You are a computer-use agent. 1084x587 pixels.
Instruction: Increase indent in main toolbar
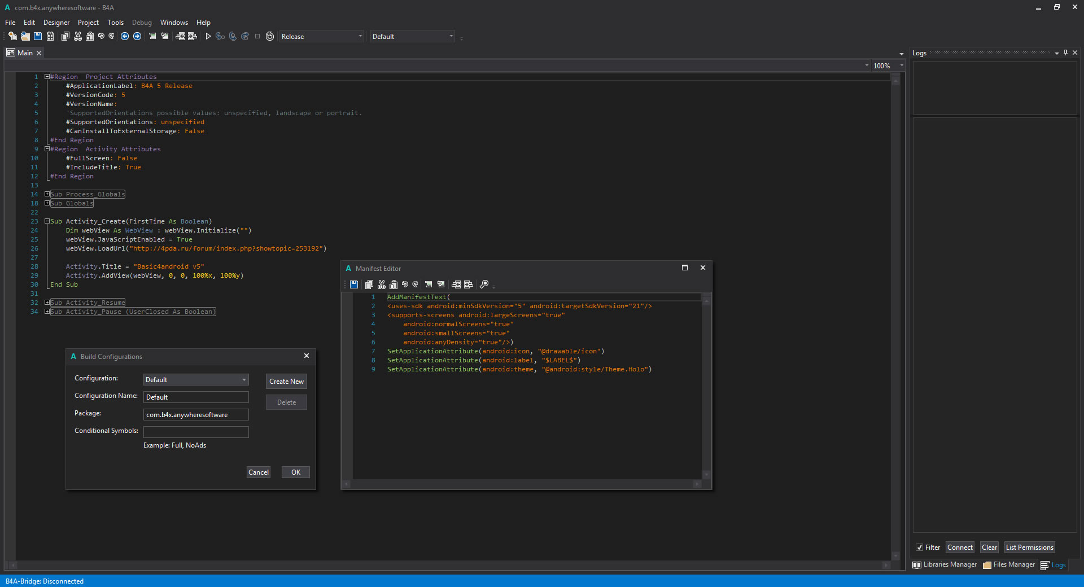click(x=193, y=36)
